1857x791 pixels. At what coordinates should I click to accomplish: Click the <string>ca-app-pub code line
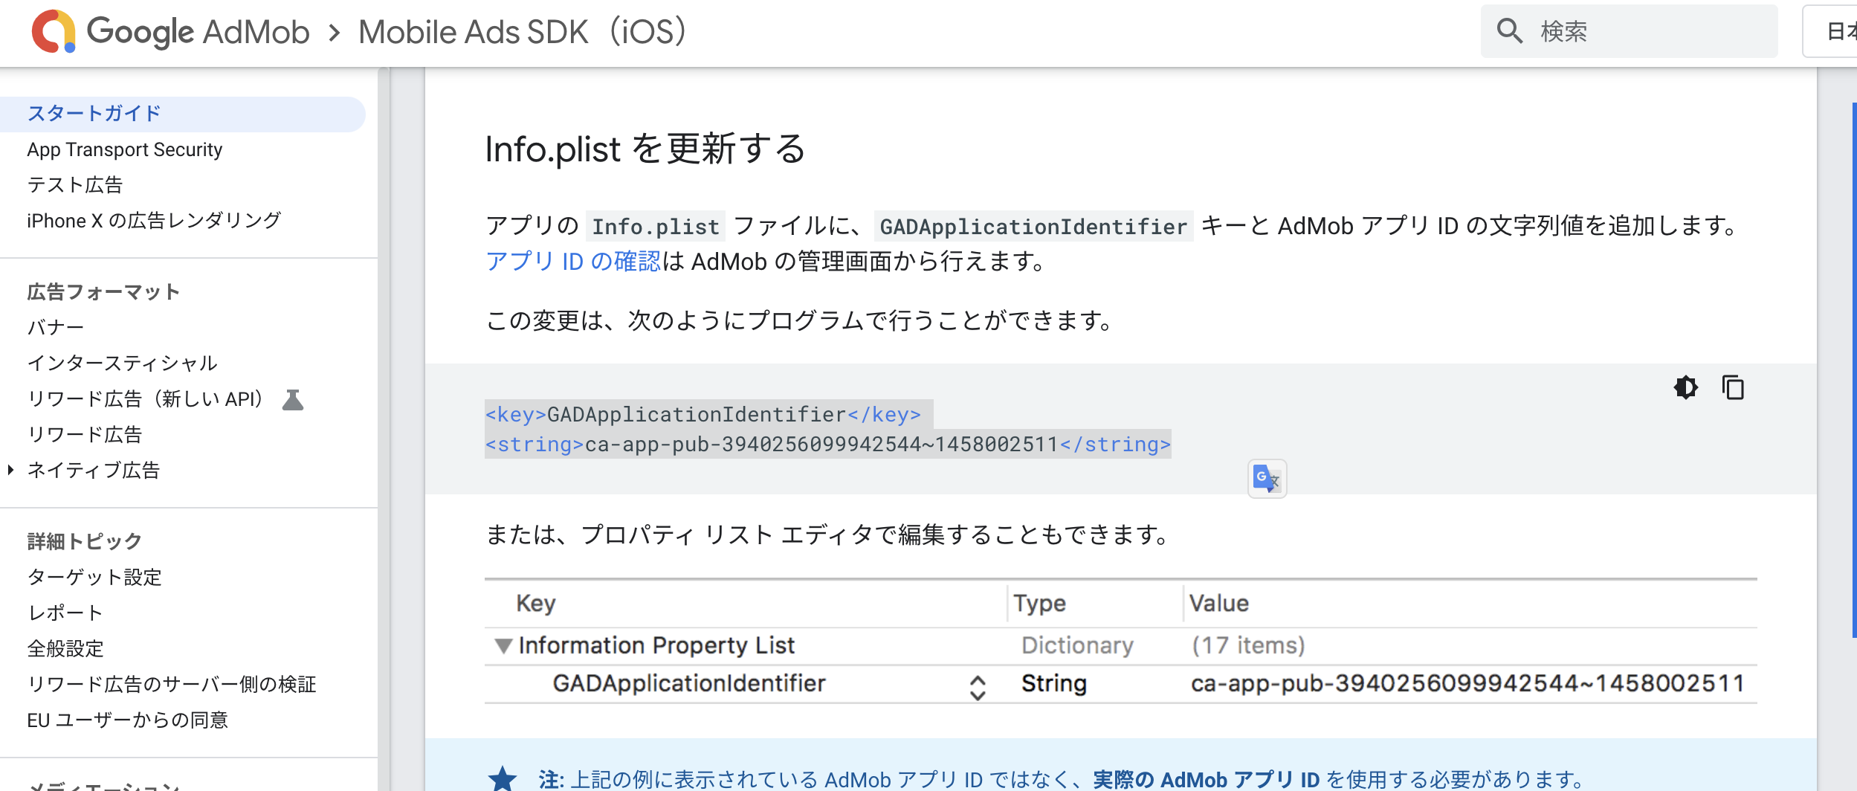coord(828,445)
